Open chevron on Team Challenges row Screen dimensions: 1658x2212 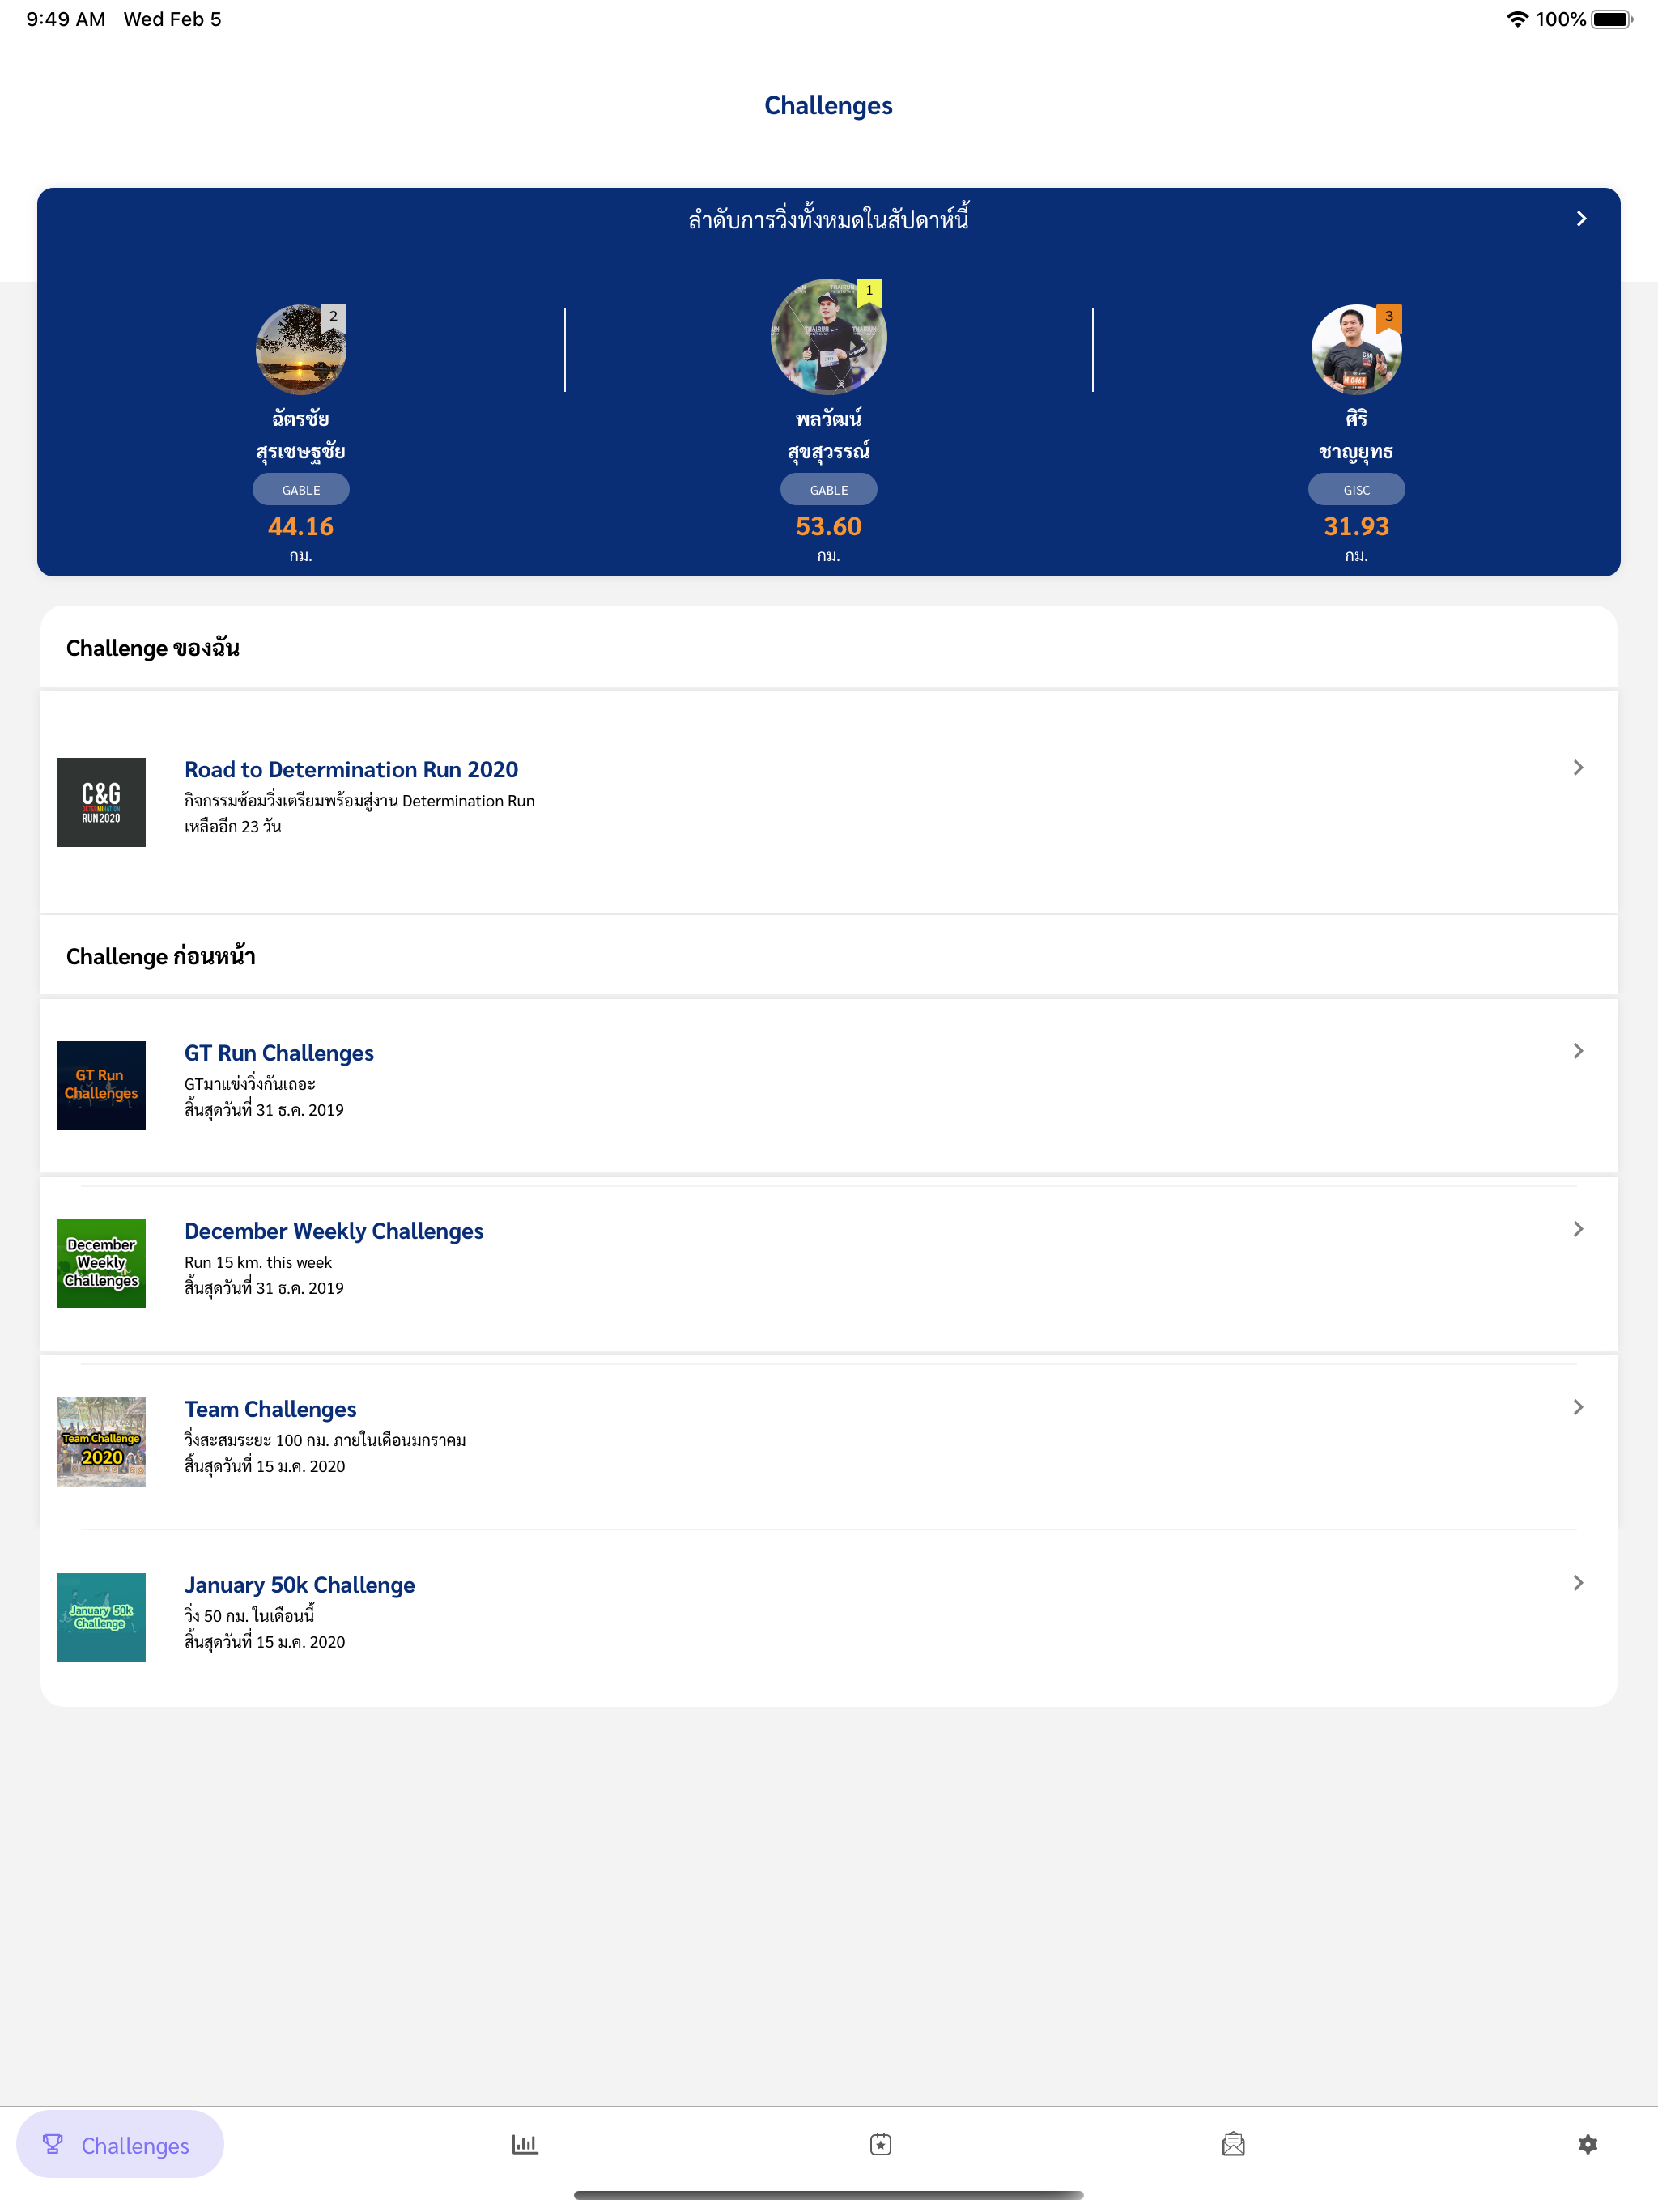click(1577, 1407)
